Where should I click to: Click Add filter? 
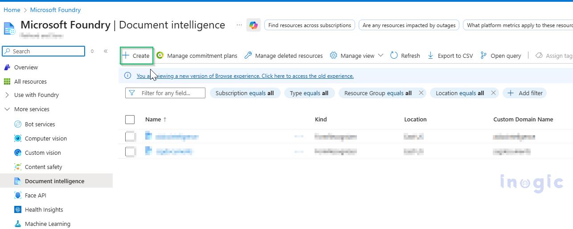coord(525,93)
